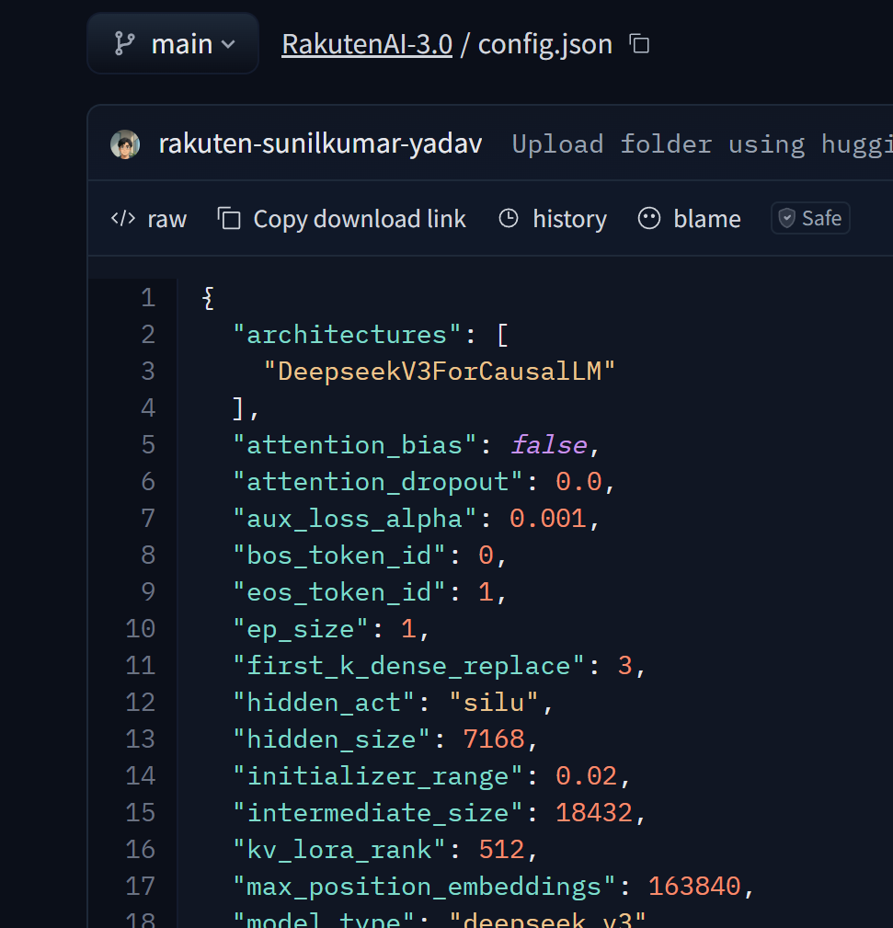Click the "kv_lora_rank" key in code

(x=339, y=850)
